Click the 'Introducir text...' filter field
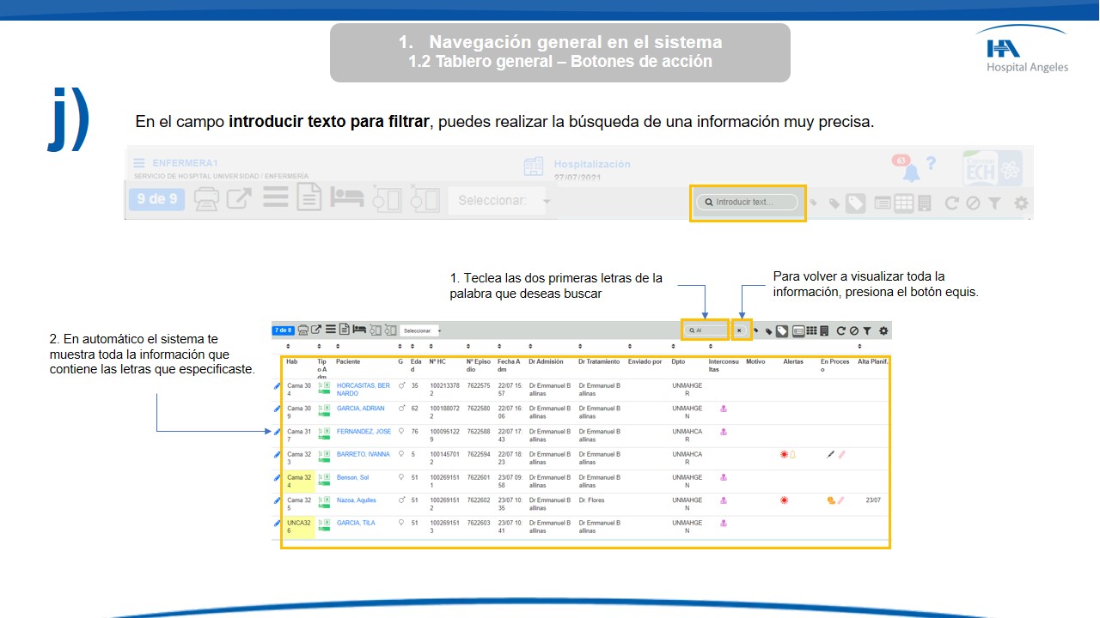1100x618 pixels. (748, 203)
